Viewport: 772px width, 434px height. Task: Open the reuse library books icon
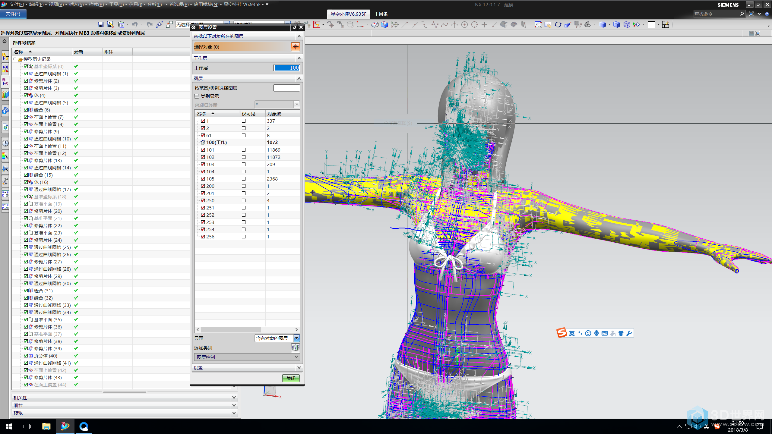pyautogui.click(x=5, y=95)
